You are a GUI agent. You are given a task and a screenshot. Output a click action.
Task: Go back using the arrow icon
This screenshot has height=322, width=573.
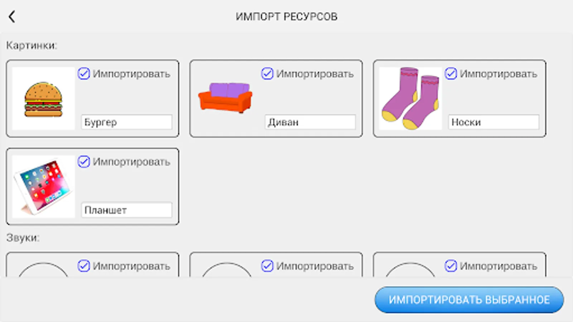12,16
